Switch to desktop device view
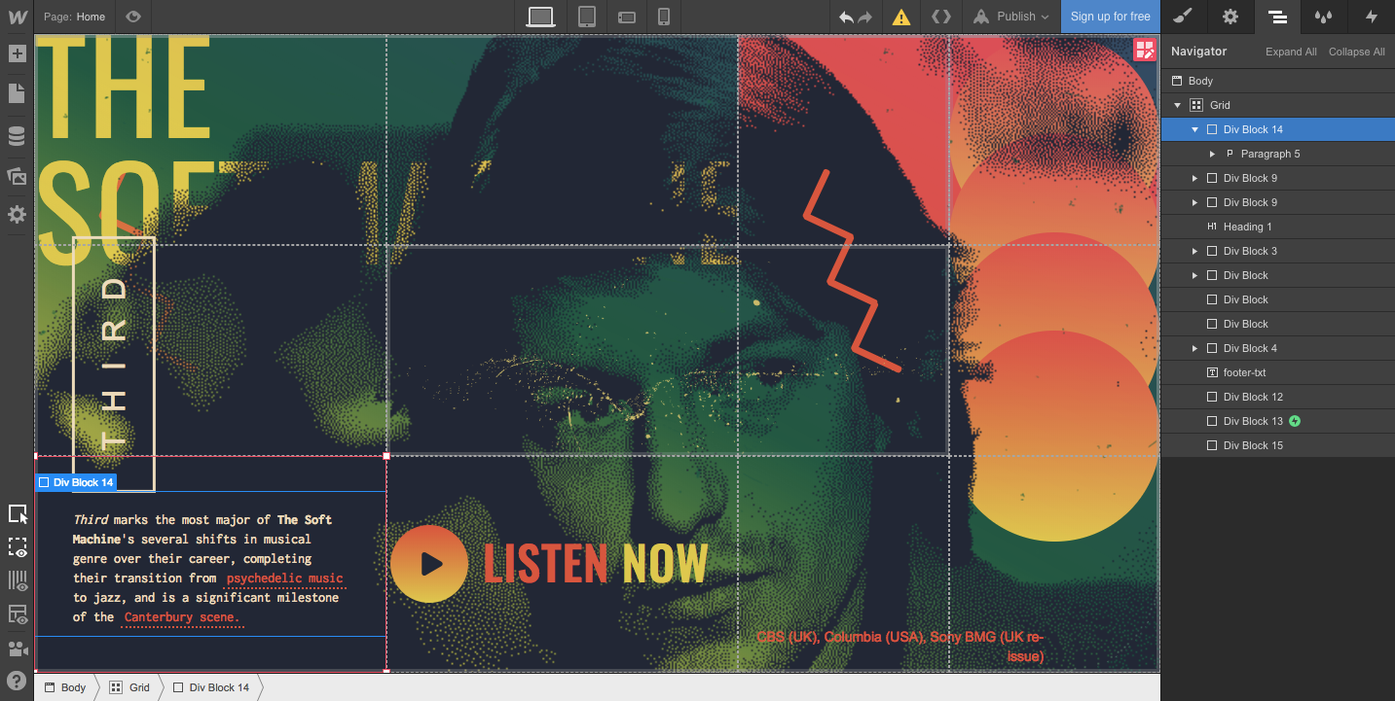The image size is (1395, 701). (540, 17)
